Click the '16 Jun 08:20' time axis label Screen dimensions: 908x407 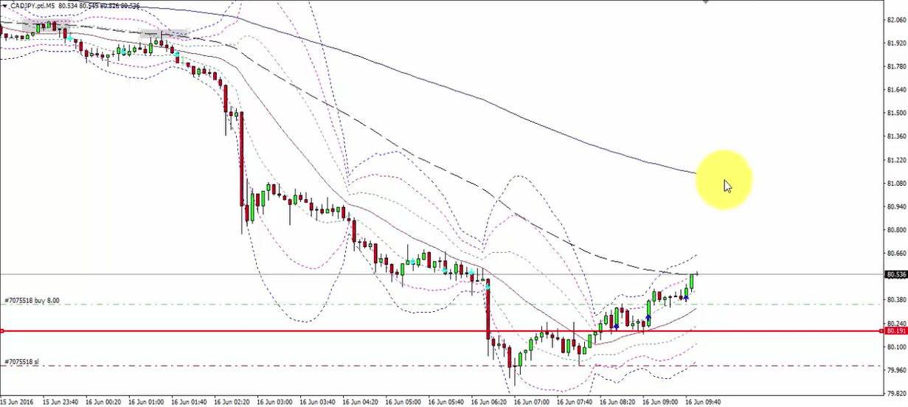(x=617, y=403)
